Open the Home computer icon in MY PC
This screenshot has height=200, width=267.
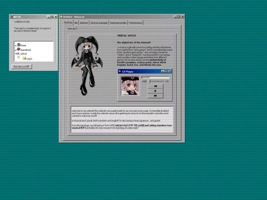click(x=19, y=45)
